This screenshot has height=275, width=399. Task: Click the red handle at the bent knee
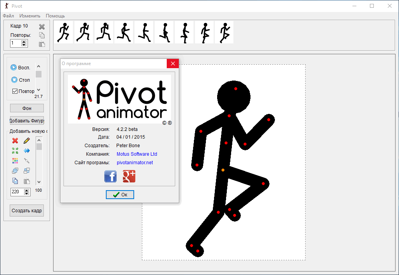click(x=263, y=184)
